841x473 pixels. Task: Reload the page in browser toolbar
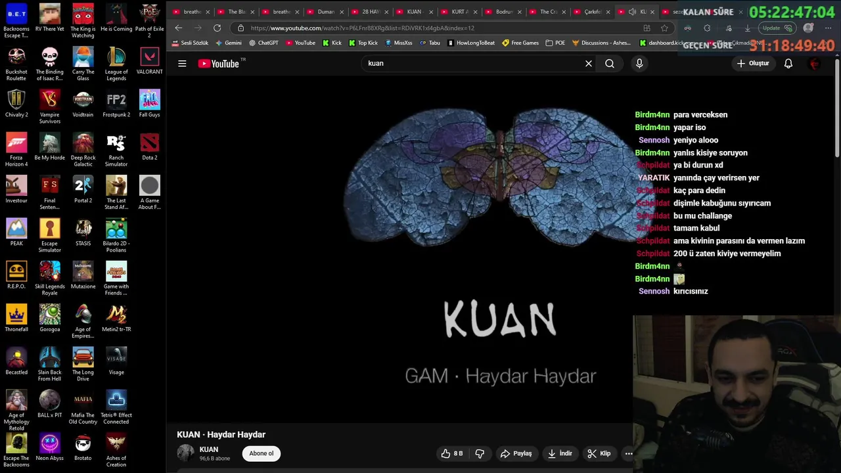[217, 28]
